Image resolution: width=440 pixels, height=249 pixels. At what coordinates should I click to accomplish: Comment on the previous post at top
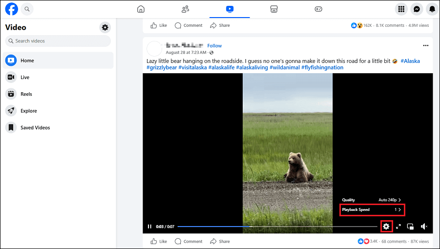click(x=189, y=25)
